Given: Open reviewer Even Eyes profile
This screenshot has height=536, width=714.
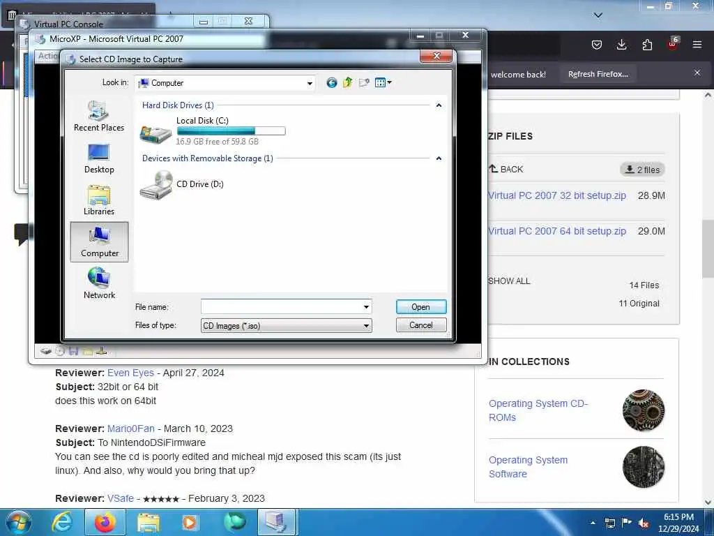Looking at the screenshot, I should (x=130, y=373).
